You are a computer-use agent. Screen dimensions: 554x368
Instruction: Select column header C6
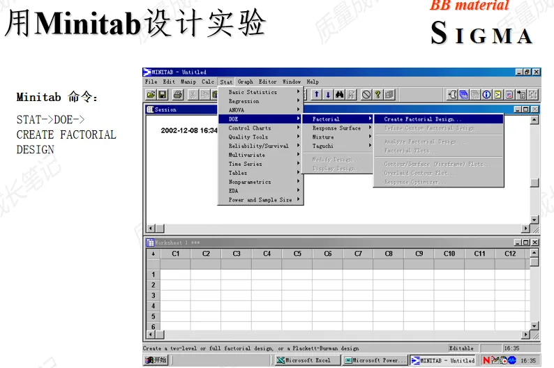pyautogui.click(x=327, y=254)
